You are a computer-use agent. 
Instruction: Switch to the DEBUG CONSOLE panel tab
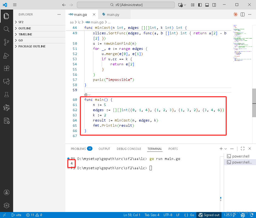pos(129,149)
